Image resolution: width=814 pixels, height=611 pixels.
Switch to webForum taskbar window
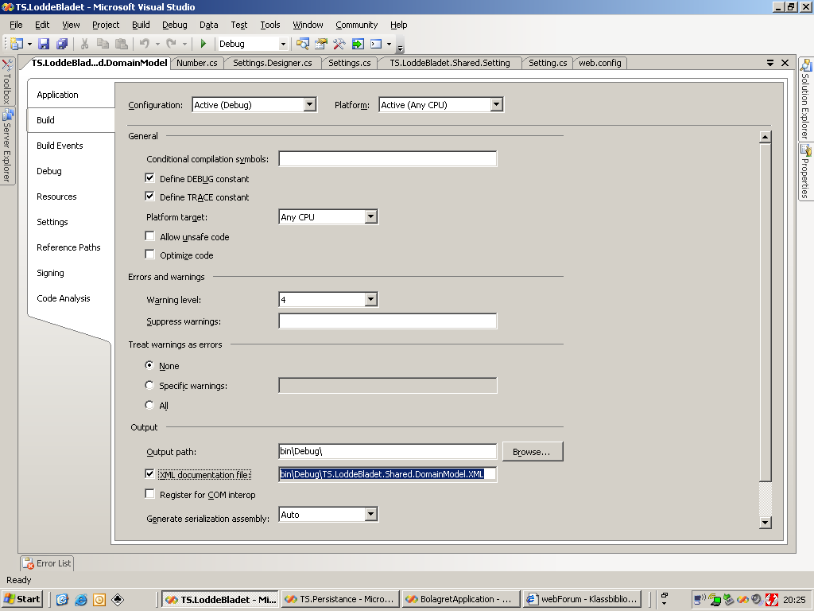point(582,599)
